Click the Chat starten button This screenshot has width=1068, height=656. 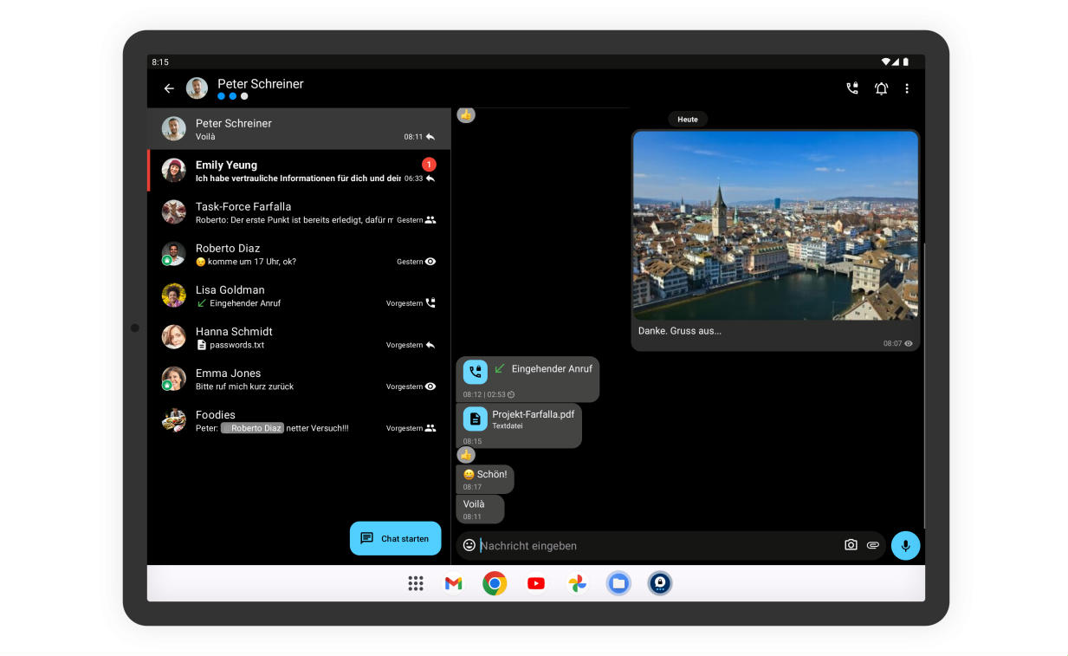point(395,538)
